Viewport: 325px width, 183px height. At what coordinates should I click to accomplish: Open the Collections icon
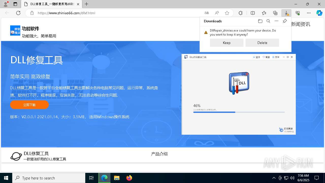tap(275, 13)
